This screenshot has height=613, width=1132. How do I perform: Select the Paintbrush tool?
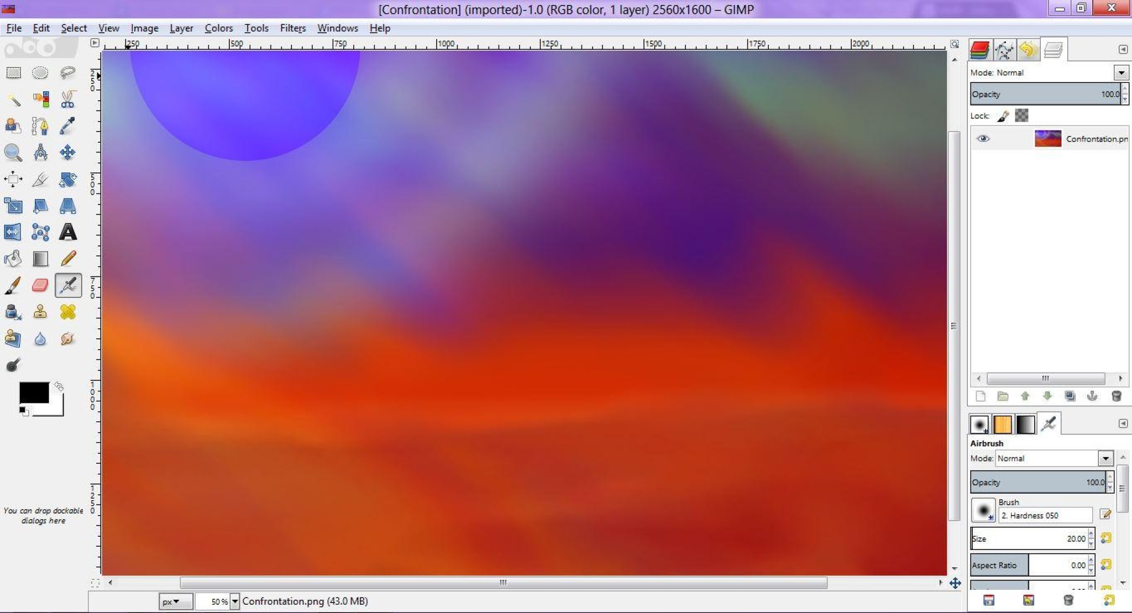point(13,285)
